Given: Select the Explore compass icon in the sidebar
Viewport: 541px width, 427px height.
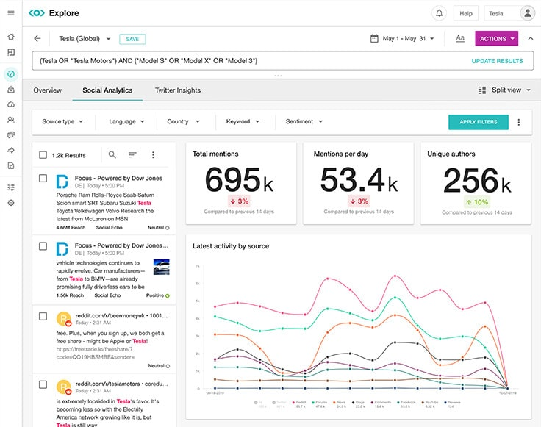Looking at the screenshot, I should [x=11, y=73].
